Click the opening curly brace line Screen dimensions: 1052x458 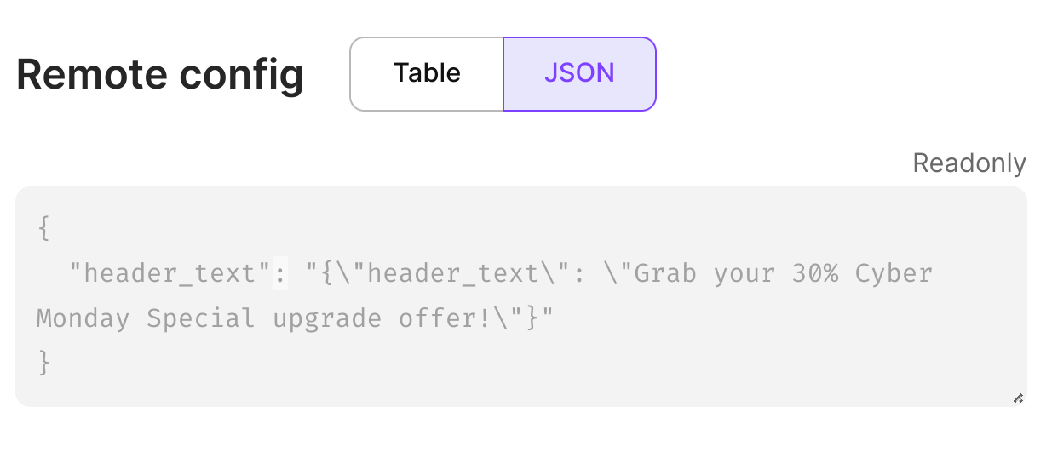[43, 230]
